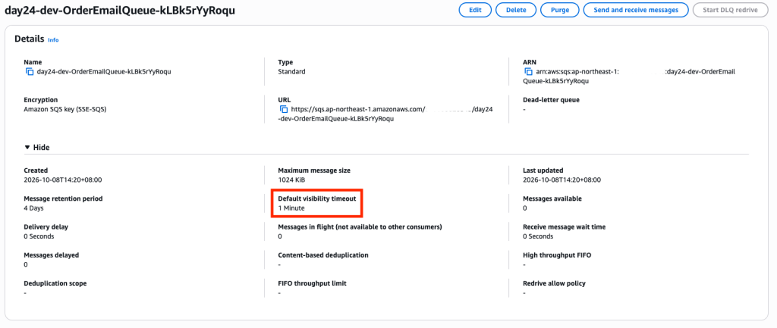Click the Maximum message size value

click(291, 180)
